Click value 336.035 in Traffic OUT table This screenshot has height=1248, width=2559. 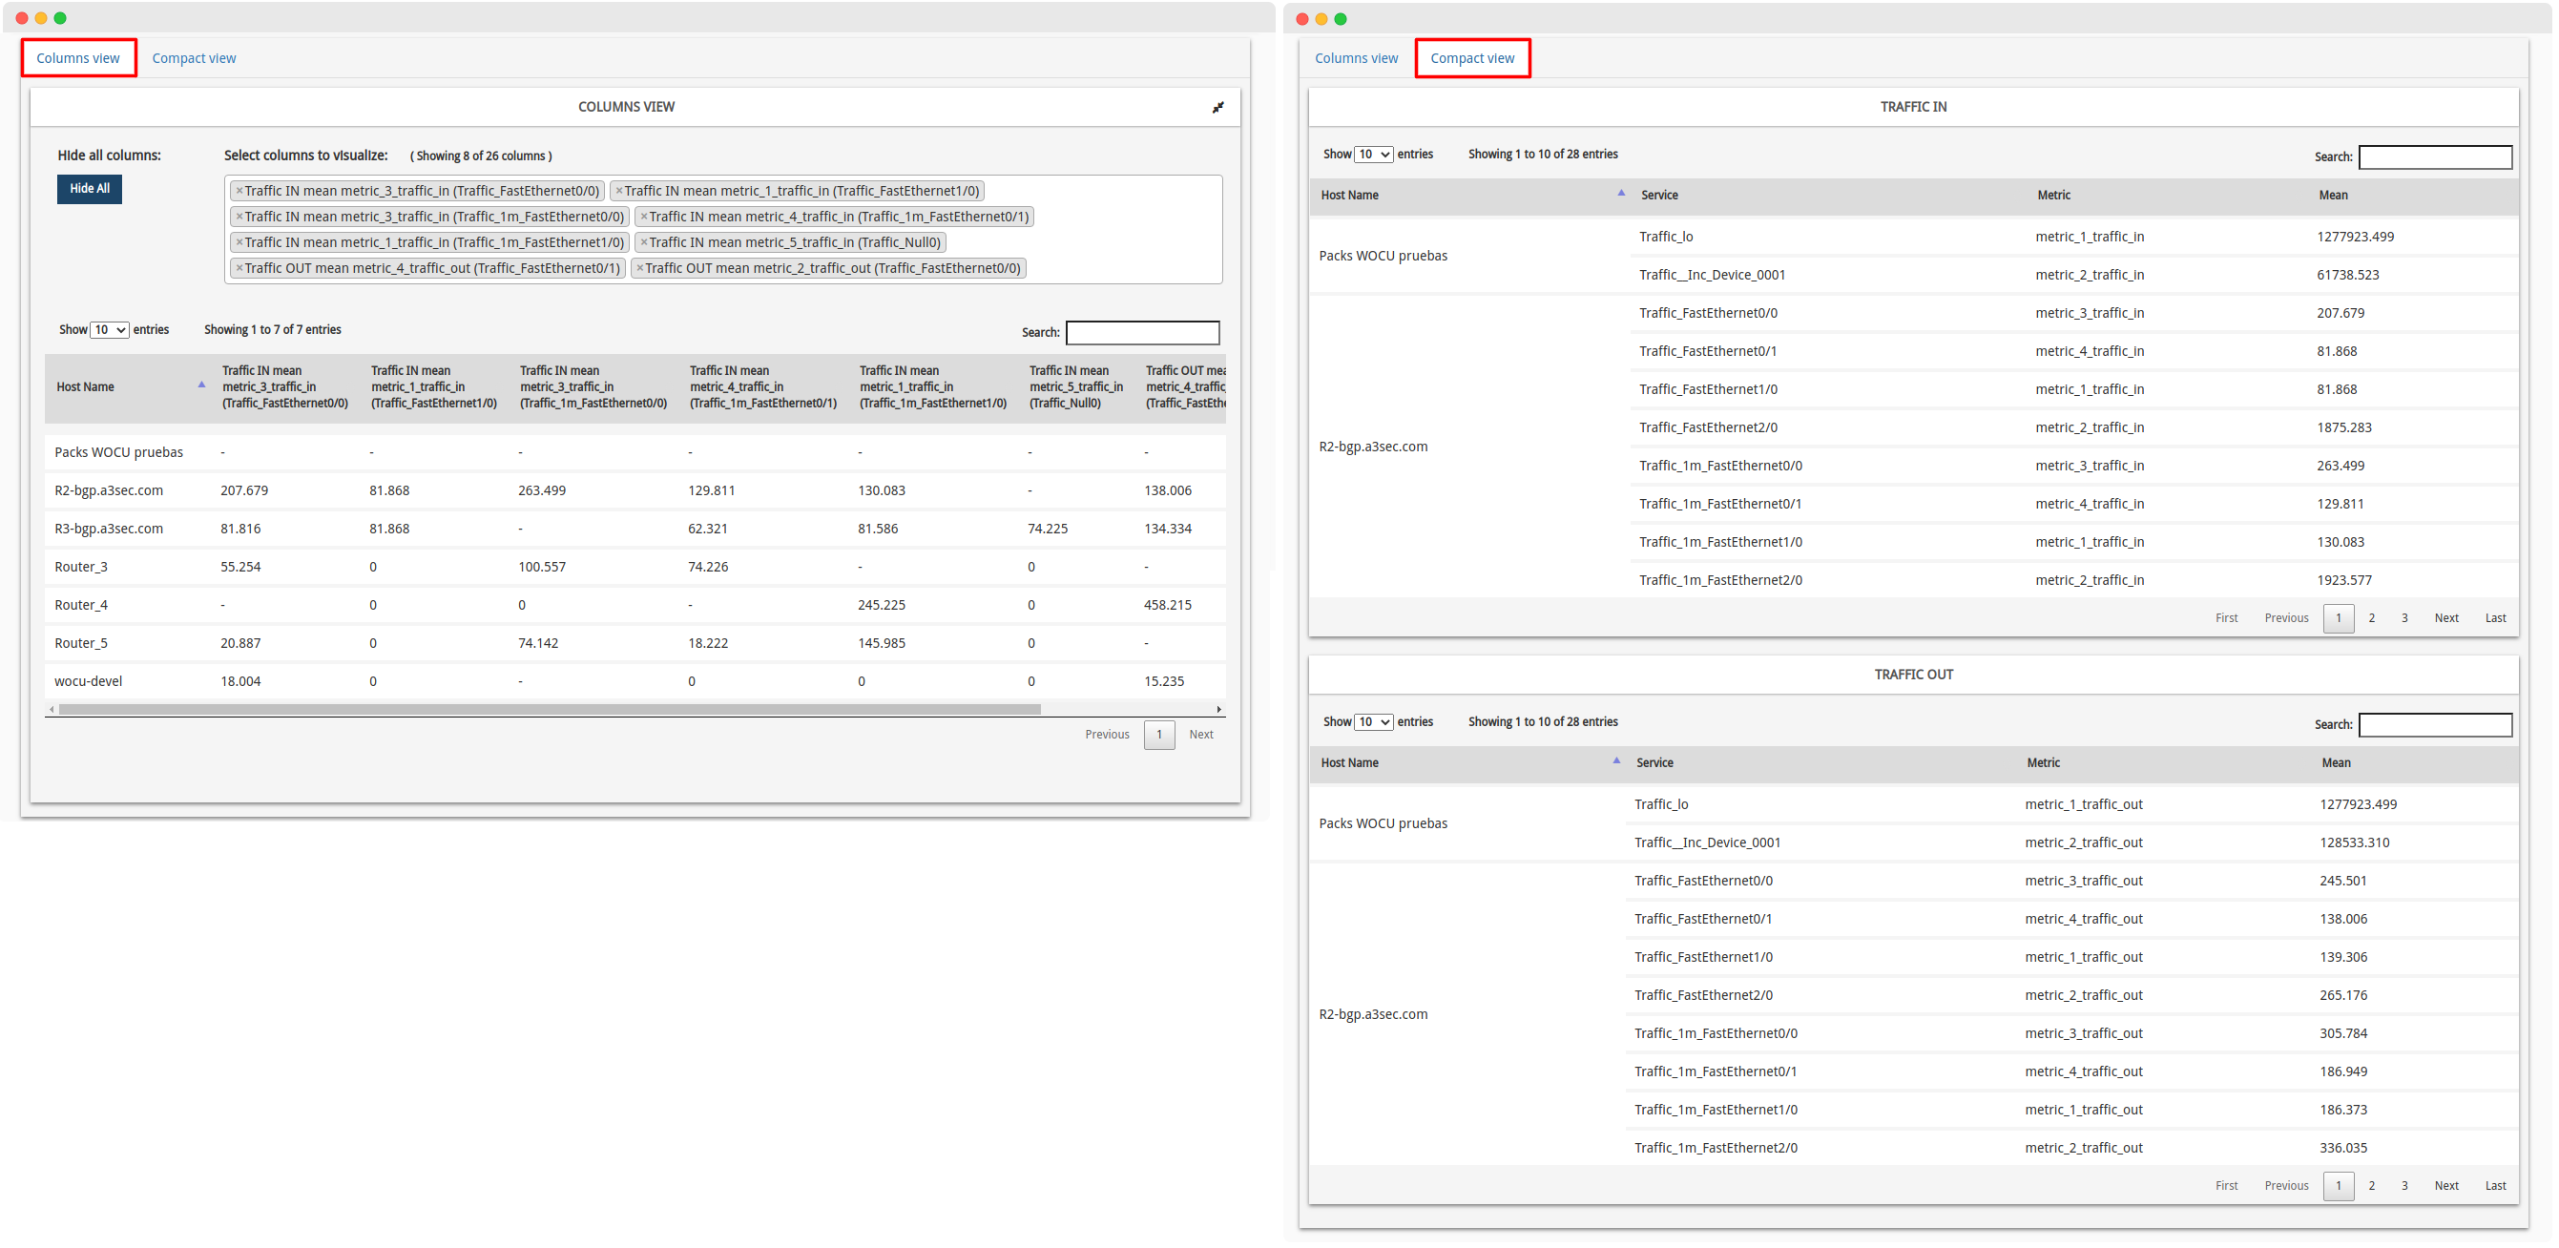point(2342,1149)
